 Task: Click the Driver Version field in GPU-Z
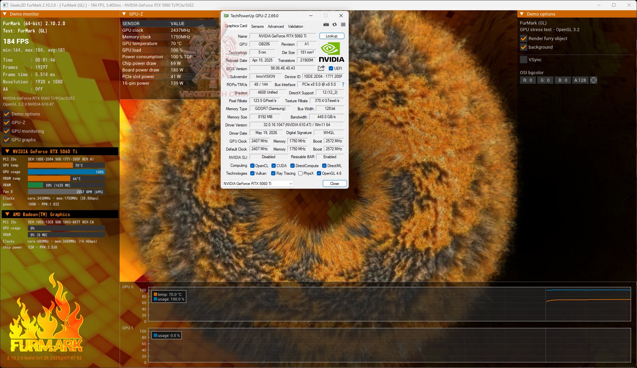coord(297,125)
